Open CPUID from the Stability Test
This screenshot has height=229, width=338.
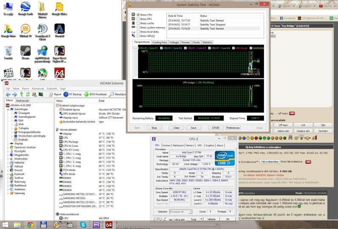(215, 128)
